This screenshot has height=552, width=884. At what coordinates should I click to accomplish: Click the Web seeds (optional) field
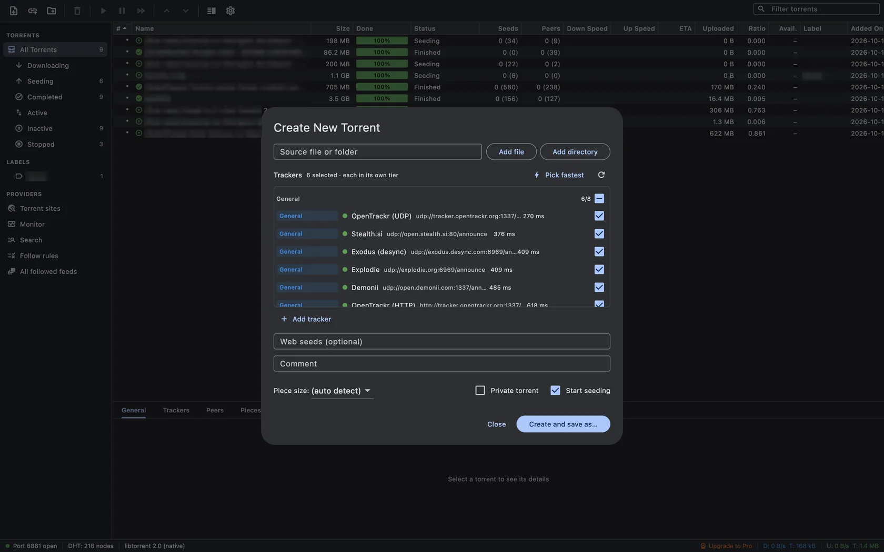pos(441,342)
